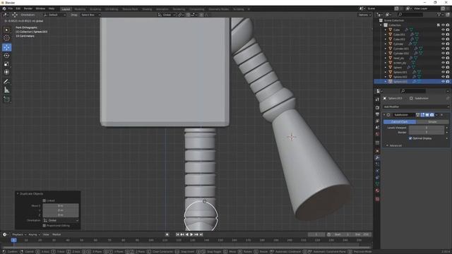Select the Measure tool
This screenshot has height=254, width=452.
point(6,90)
